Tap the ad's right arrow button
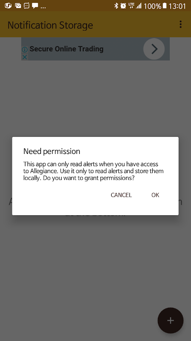 pyautogui.click(x=154, y=49)
